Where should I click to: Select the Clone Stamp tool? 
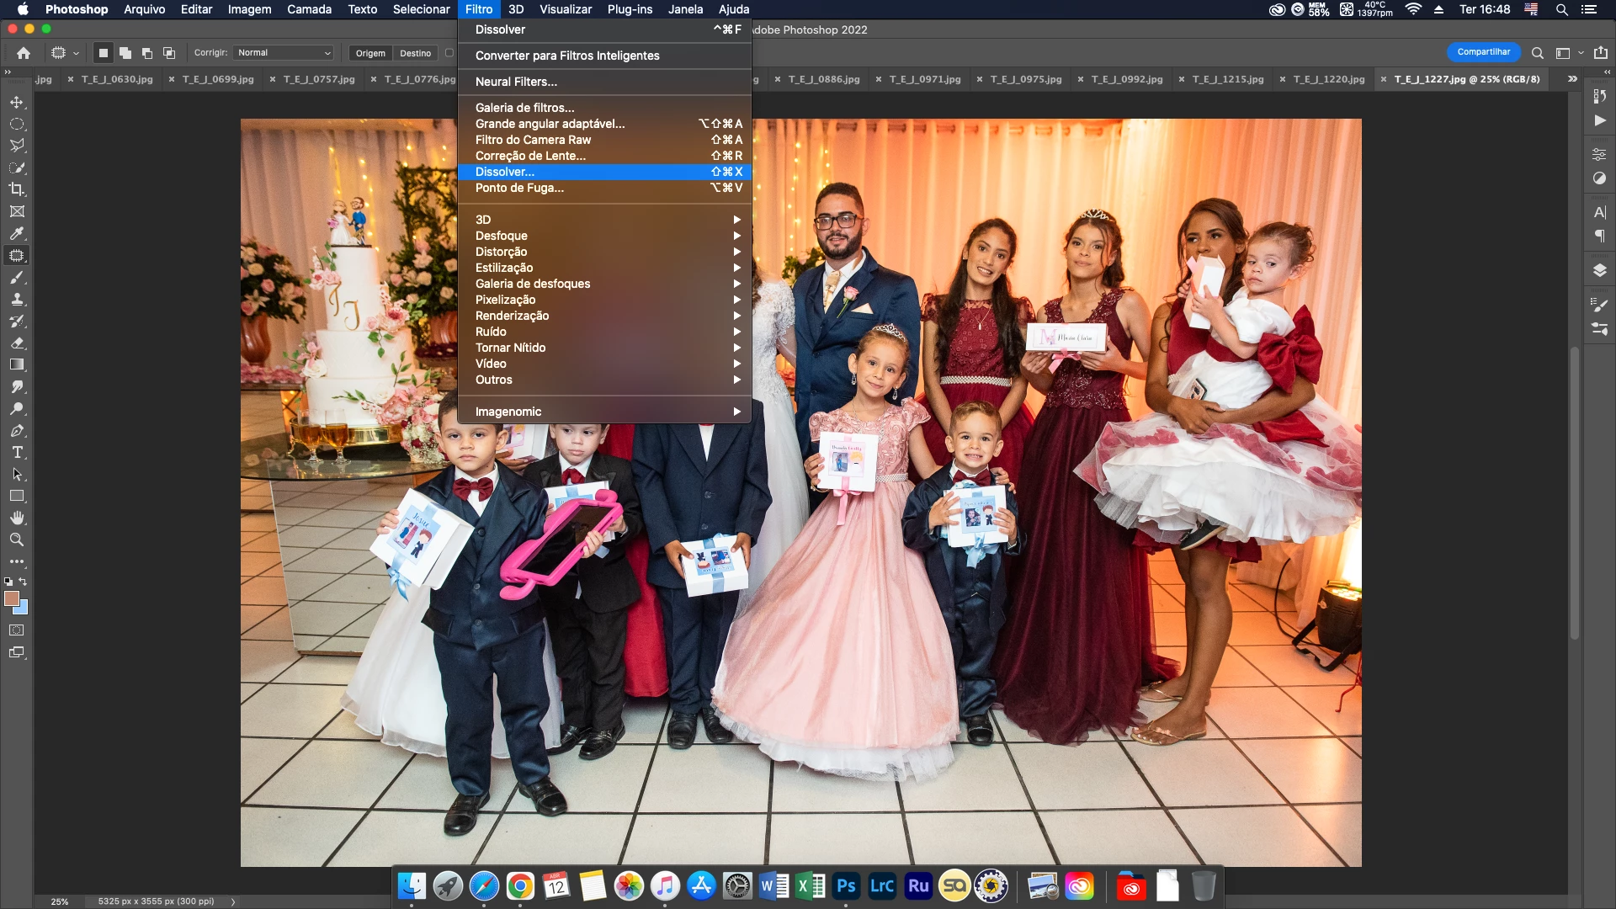(17, 299)
